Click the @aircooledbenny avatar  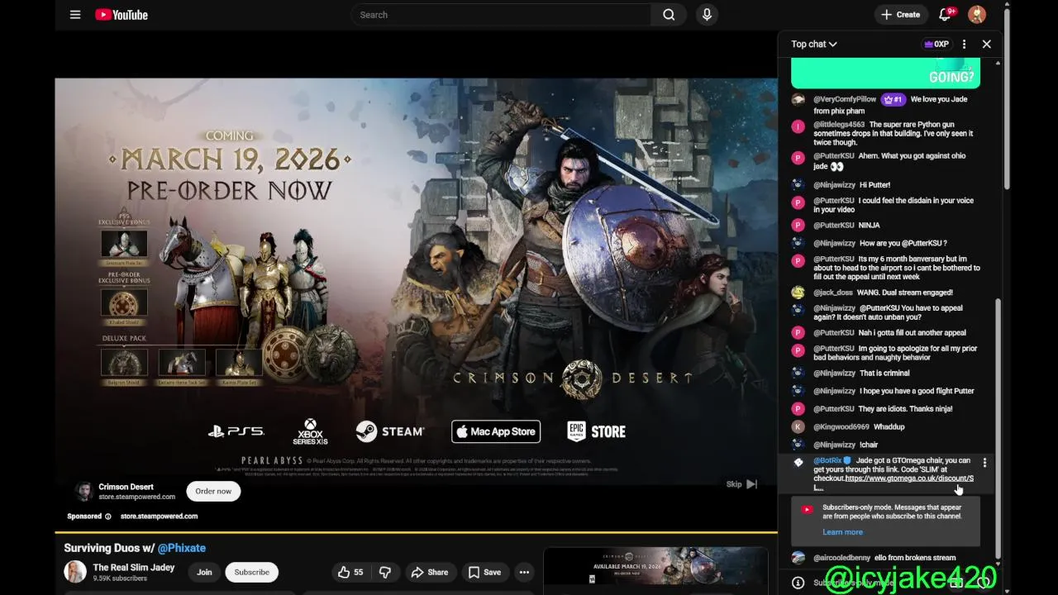[x=798, y=558]
